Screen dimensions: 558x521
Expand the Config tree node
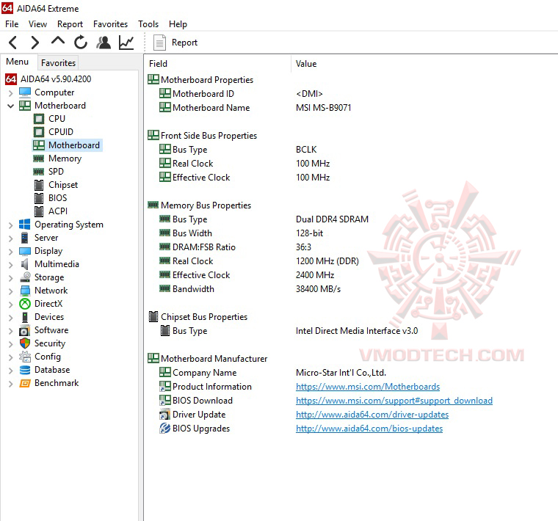pos(10,357)
